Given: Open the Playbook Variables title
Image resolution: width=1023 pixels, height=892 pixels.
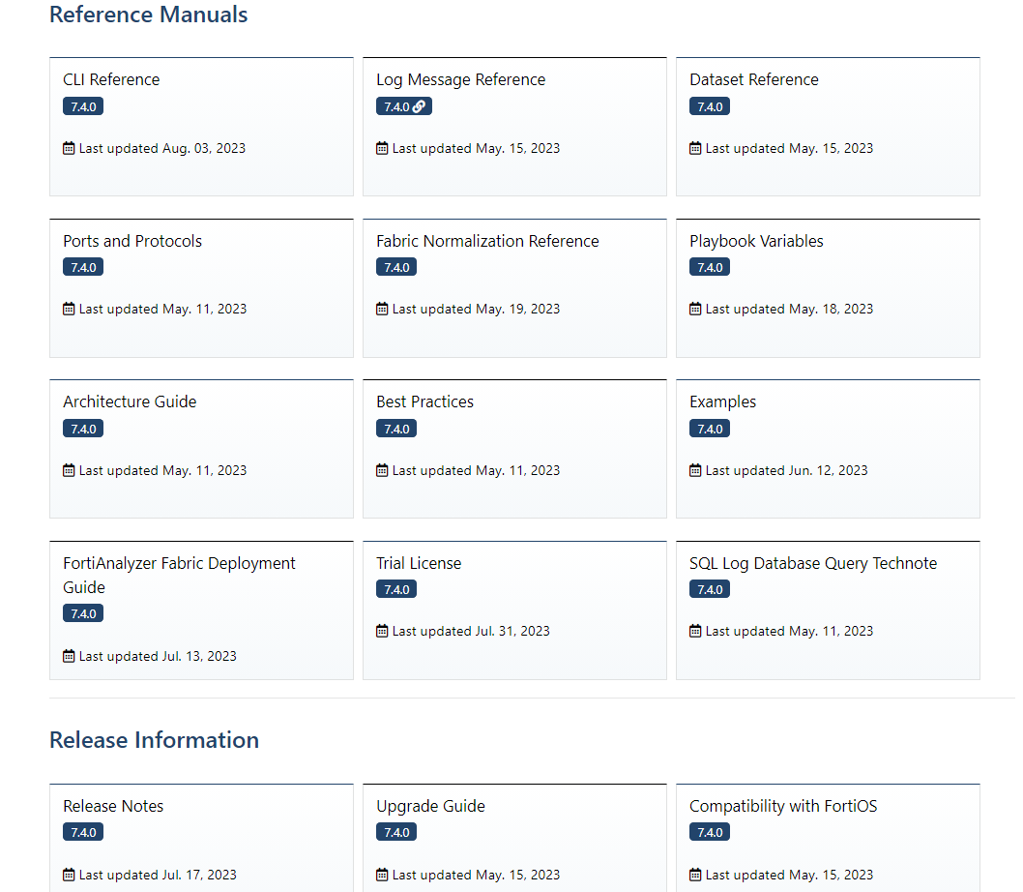Looking at the screenshot, I should click(756, 241).
